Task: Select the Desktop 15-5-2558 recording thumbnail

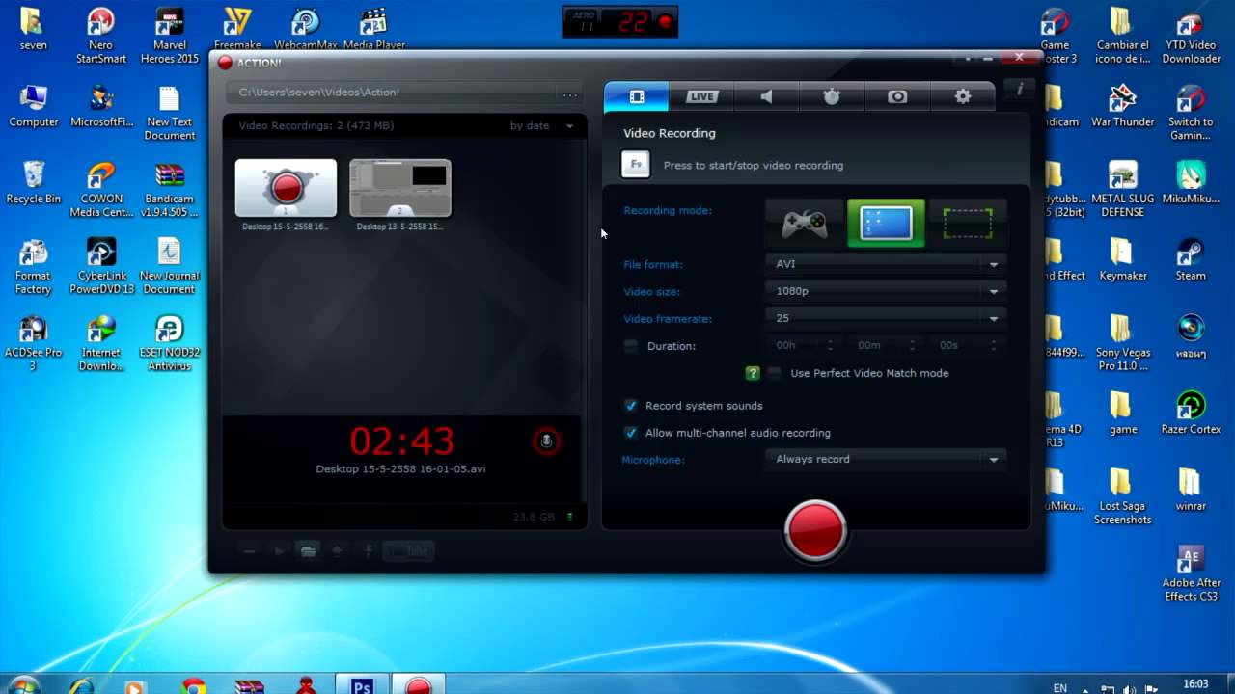Action: 286,188
